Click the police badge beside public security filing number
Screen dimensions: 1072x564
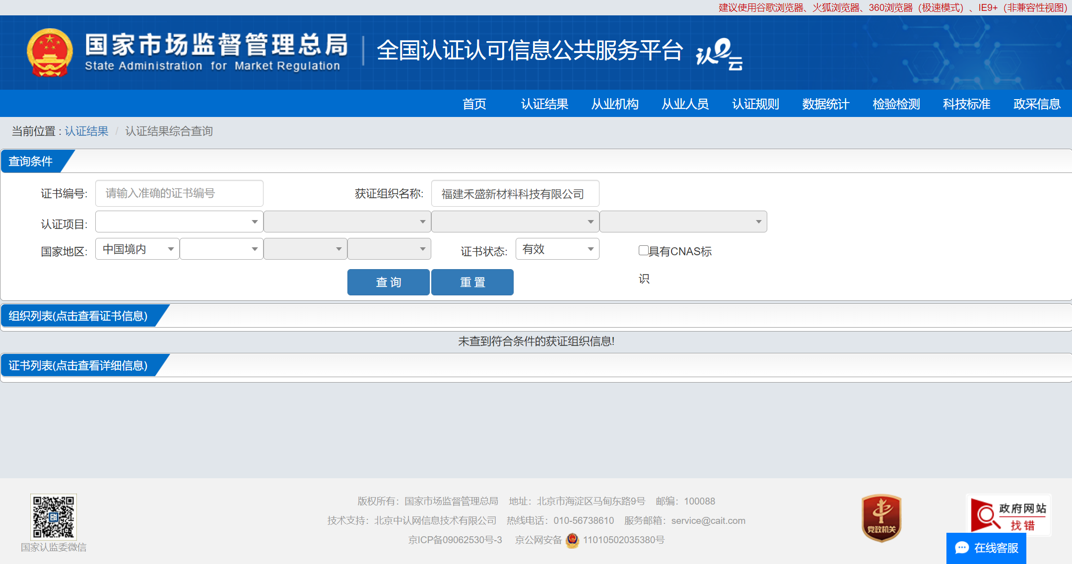572,540
